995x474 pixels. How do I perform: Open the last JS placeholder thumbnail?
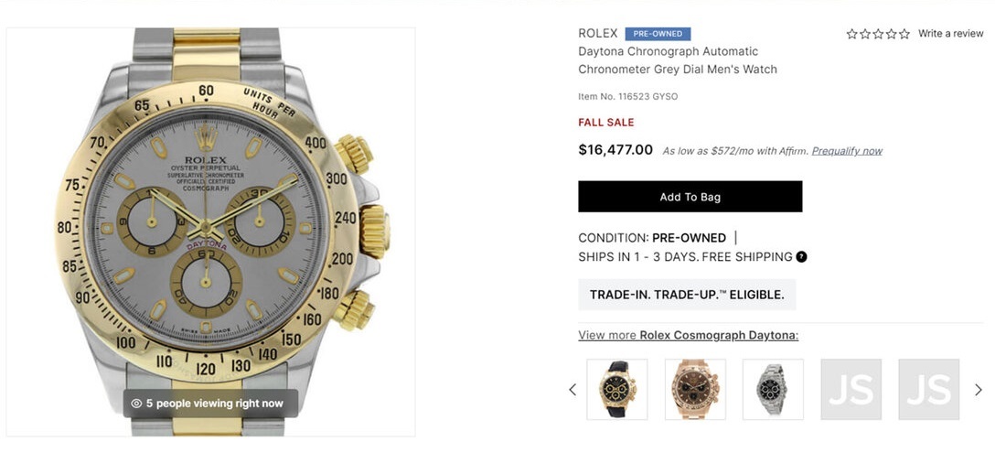(928, 390)
